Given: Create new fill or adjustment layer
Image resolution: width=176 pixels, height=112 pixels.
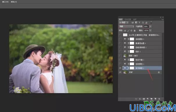Looking at the screenshot, I should (148, 99).
